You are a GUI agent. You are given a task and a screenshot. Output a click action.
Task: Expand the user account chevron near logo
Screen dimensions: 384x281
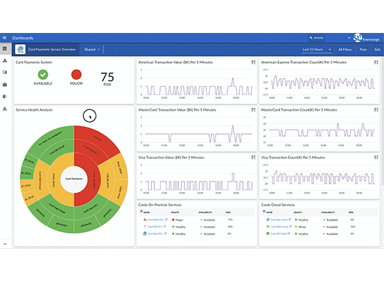(x=349, y=38)
